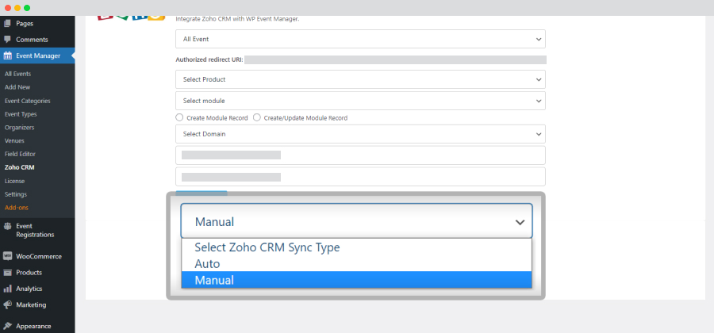The width and height of the screenshot is (714, 333).
Task: Open the Appearance menu label
Action: (33, 326)
